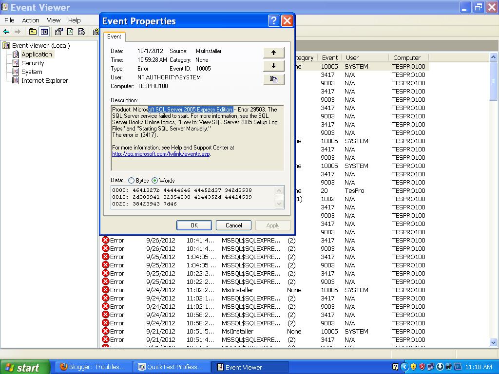Viewport: 499px width, 374px height.
Task: Select the Security log in tree
Action: 33,63
